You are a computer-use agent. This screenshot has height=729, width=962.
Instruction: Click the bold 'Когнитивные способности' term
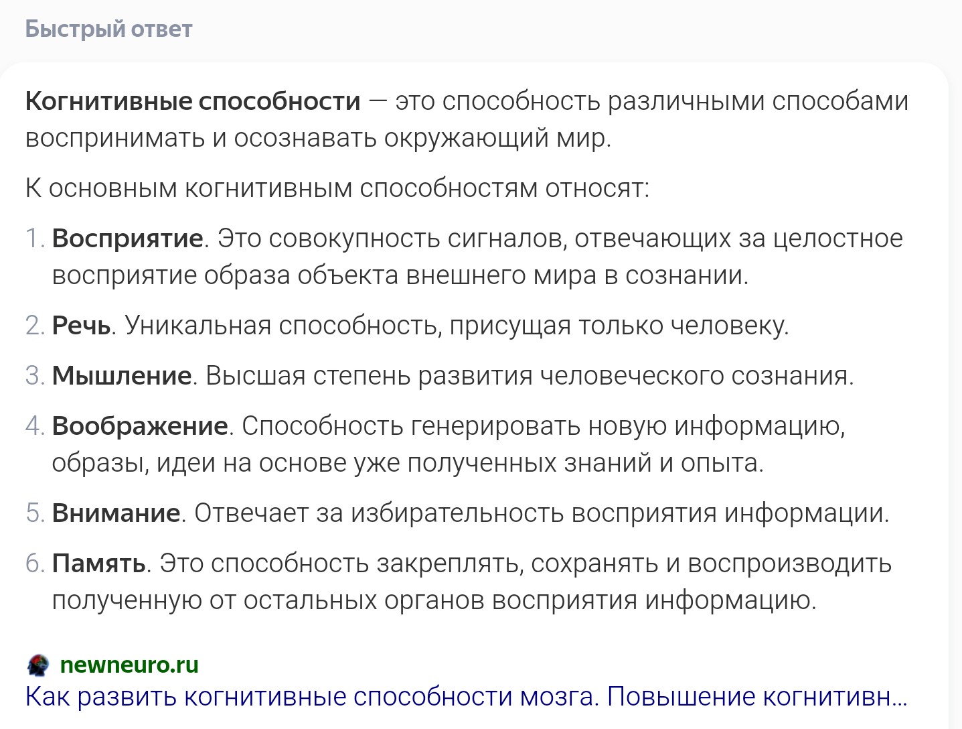click(x=193, y=101)
